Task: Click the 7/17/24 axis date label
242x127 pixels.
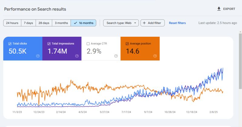Action: click(x=126, y=112)
